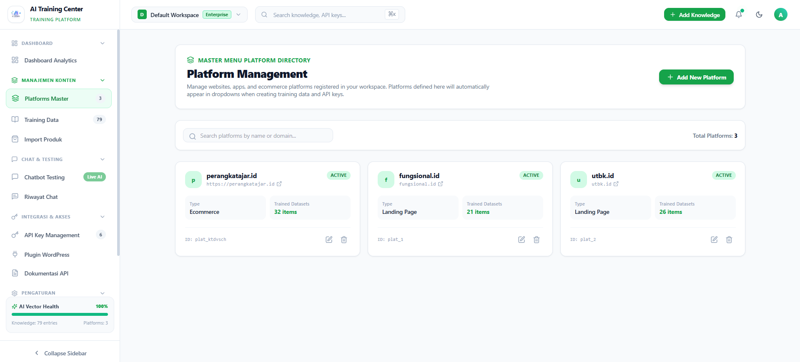Click the AI Vector Health progress bar

(60, 315)
